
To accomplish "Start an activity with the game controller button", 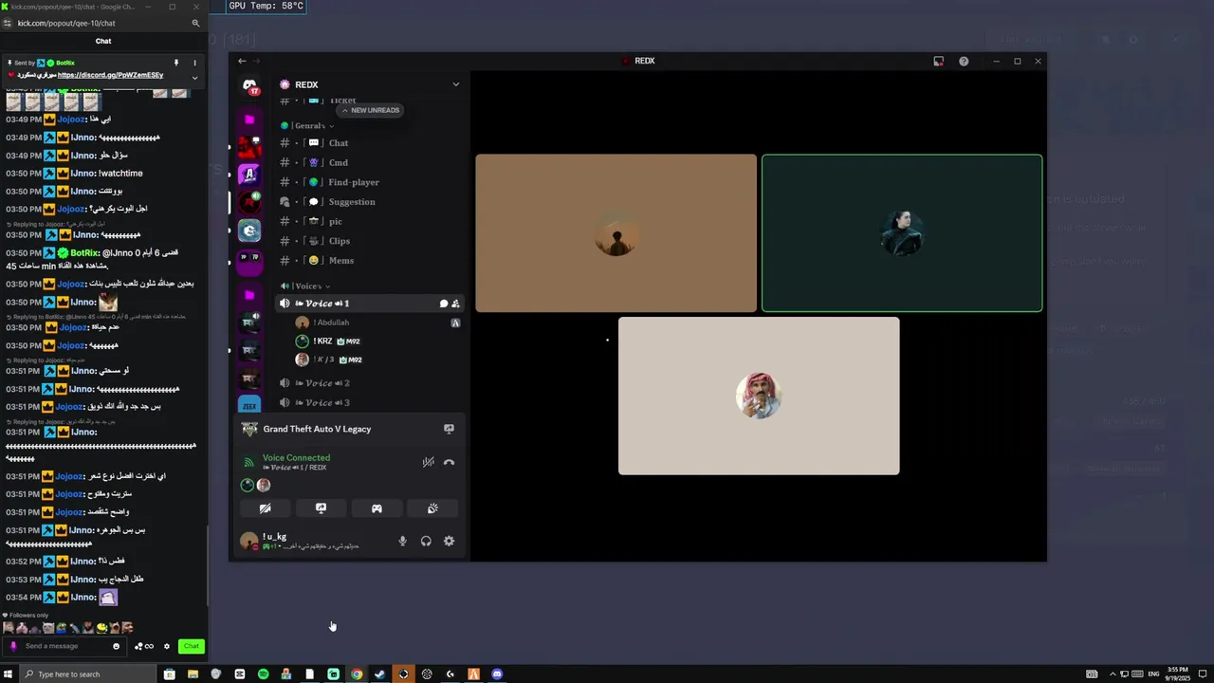I will 377,508.
